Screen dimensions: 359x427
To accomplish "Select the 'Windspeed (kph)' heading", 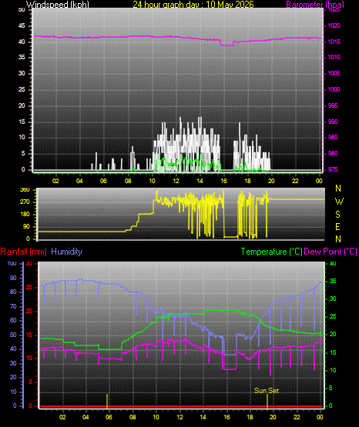I will (x=58, y=5).
